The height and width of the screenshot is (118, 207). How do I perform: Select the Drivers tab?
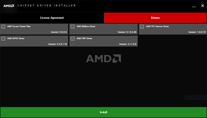click(x=155, y=18)
